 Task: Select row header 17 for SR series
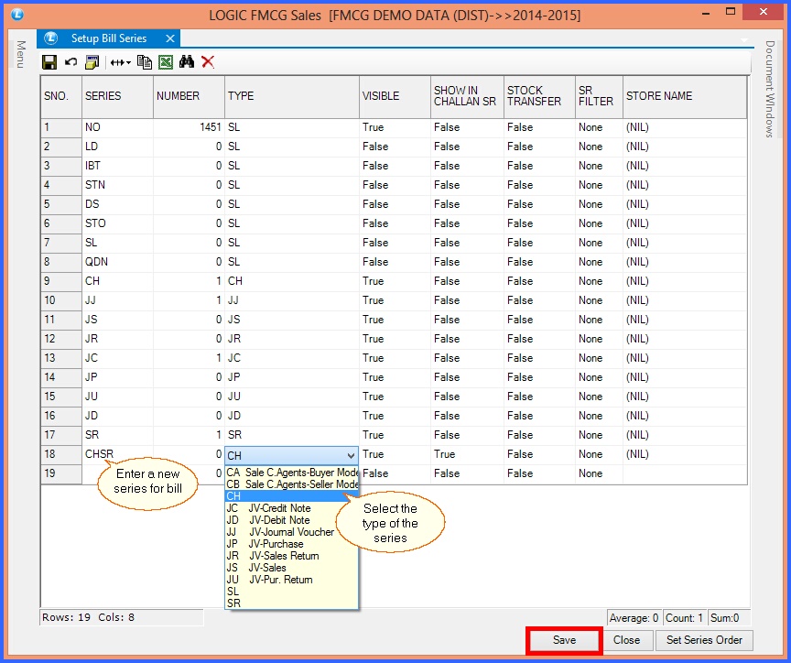coord(61,435)
